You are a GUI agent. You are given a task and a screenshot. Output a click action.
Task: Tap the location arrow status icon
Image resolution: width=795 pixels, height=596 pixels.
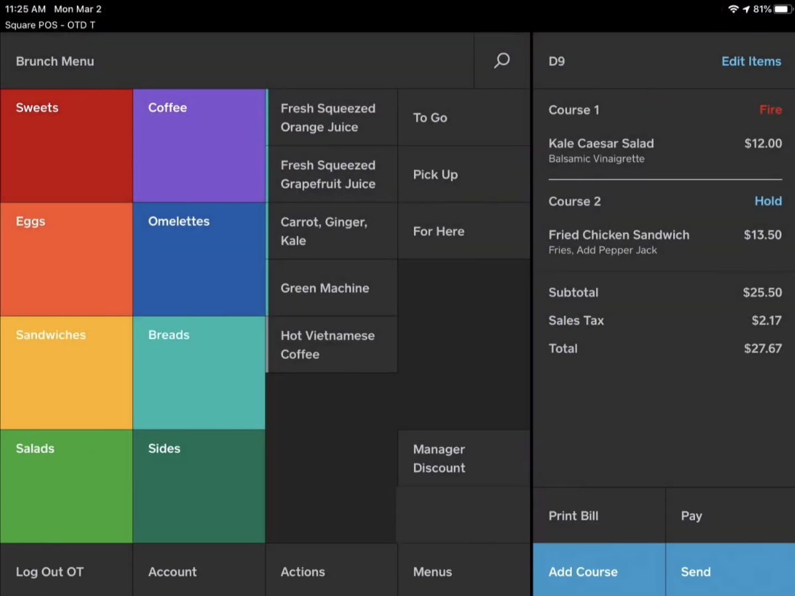[x=746, y=9]
